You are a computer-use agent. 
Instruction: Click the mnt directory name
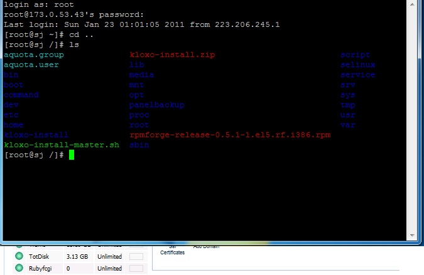[x=136, y=85]
